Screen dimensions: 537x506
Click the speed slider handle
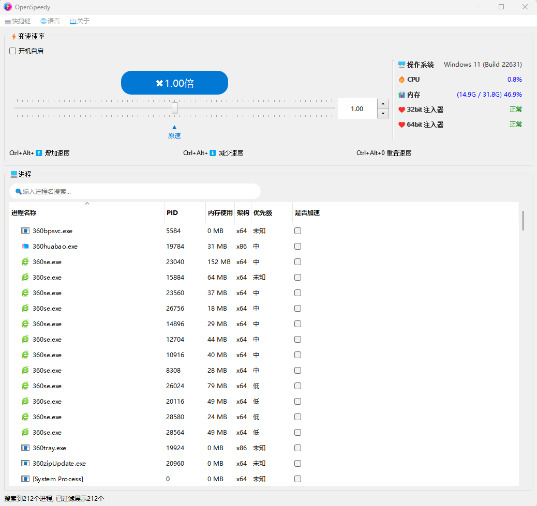click(174, 108)
